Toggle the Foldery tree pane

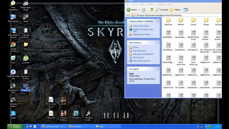point(175,10)
